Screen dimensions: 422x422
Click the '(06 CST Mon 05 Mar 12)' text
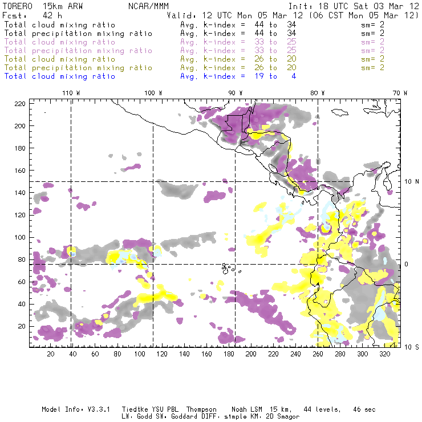(364, 15)
